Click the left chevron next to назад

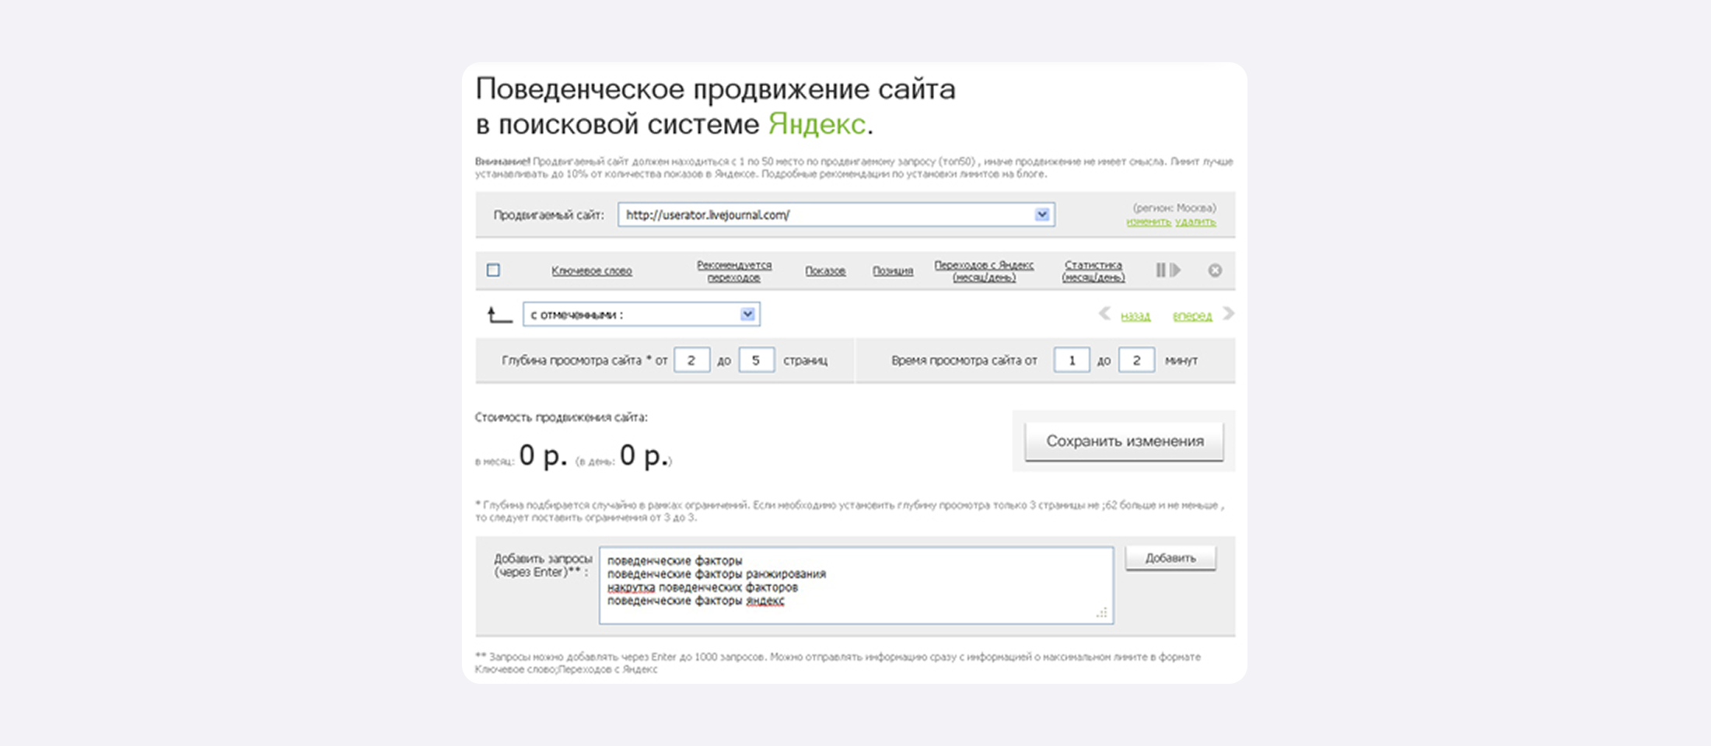[x=1104, y=313]
